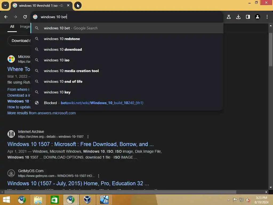
Task: Click the scroll up arrow of the page
Action: pyautogui.click(x=271, y=26)
